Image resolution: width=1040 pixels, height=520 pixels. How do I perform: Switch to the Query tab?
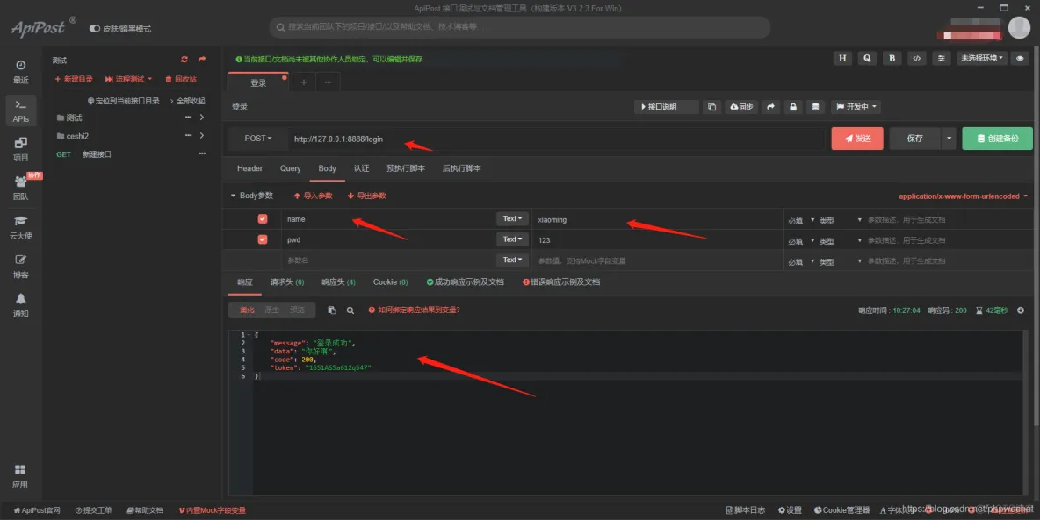pos(291,168)
